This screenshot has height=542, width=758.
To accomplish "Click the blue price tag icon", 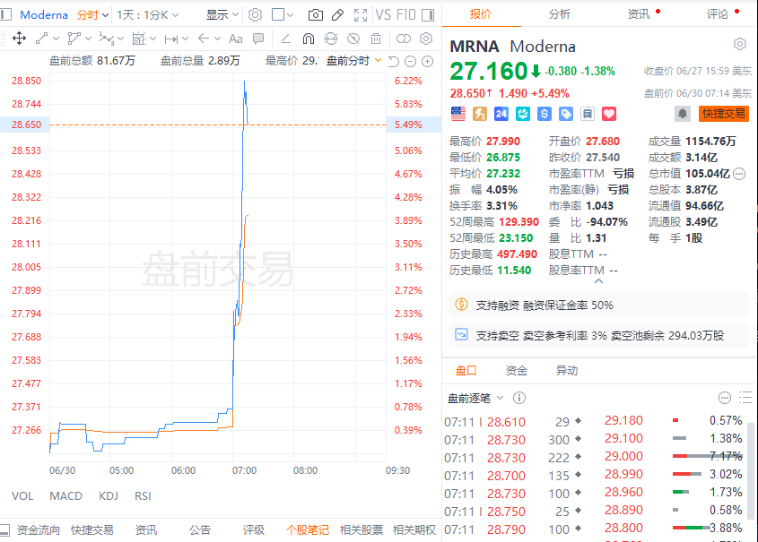I will (x=566, y=114).
